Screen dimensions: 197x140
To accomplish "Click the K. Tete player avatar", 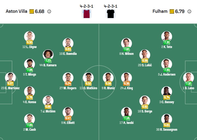I will tap(166, 37).
